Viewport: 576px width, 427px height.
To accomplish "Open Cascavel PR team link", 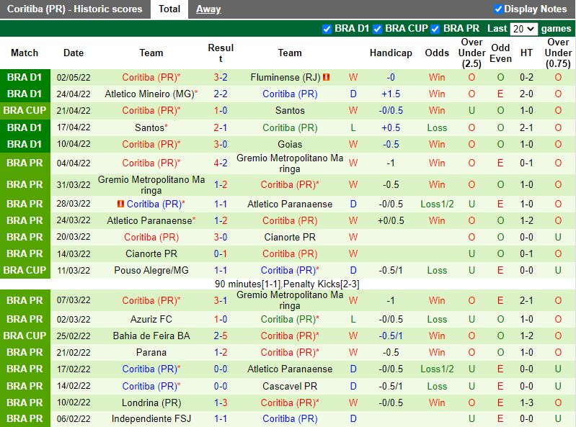I will point(290,386).
